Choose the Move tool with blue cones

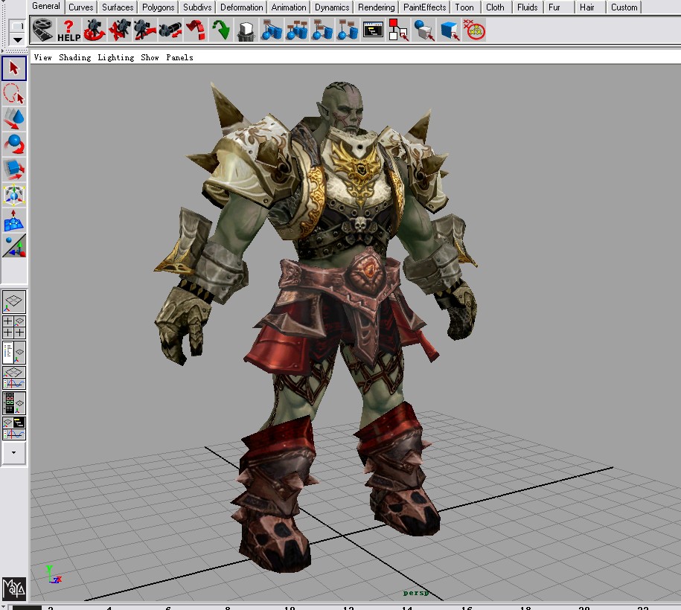pos(14,119)
